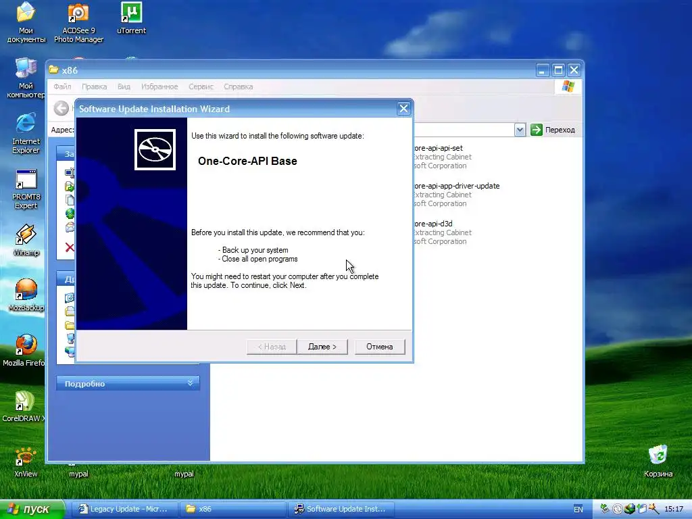Click the Переход go button

click(553, 130)
